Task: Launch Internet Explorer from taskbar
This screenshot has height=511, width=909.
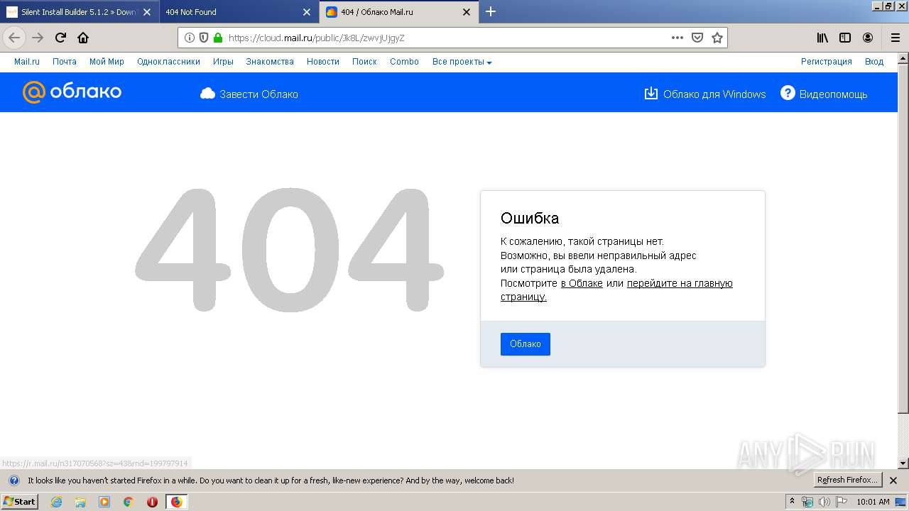Action: [x=56, y=502]
